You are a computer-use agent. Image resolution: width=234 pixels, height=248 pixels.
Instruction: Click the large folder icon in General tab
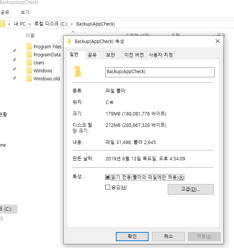(x=77, y=72)
